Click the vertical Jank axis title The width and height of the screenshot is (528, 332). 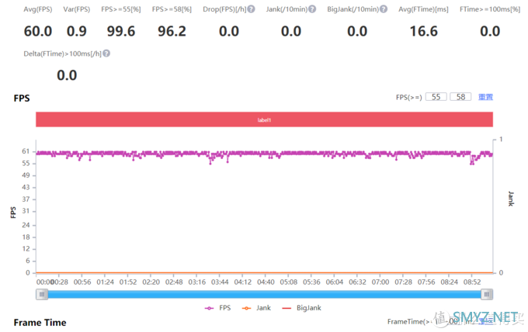tap(511, 199)
